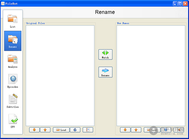Click inside the New Names list area
The height and width of the screenshot is (139, 189).
[151, 76]
